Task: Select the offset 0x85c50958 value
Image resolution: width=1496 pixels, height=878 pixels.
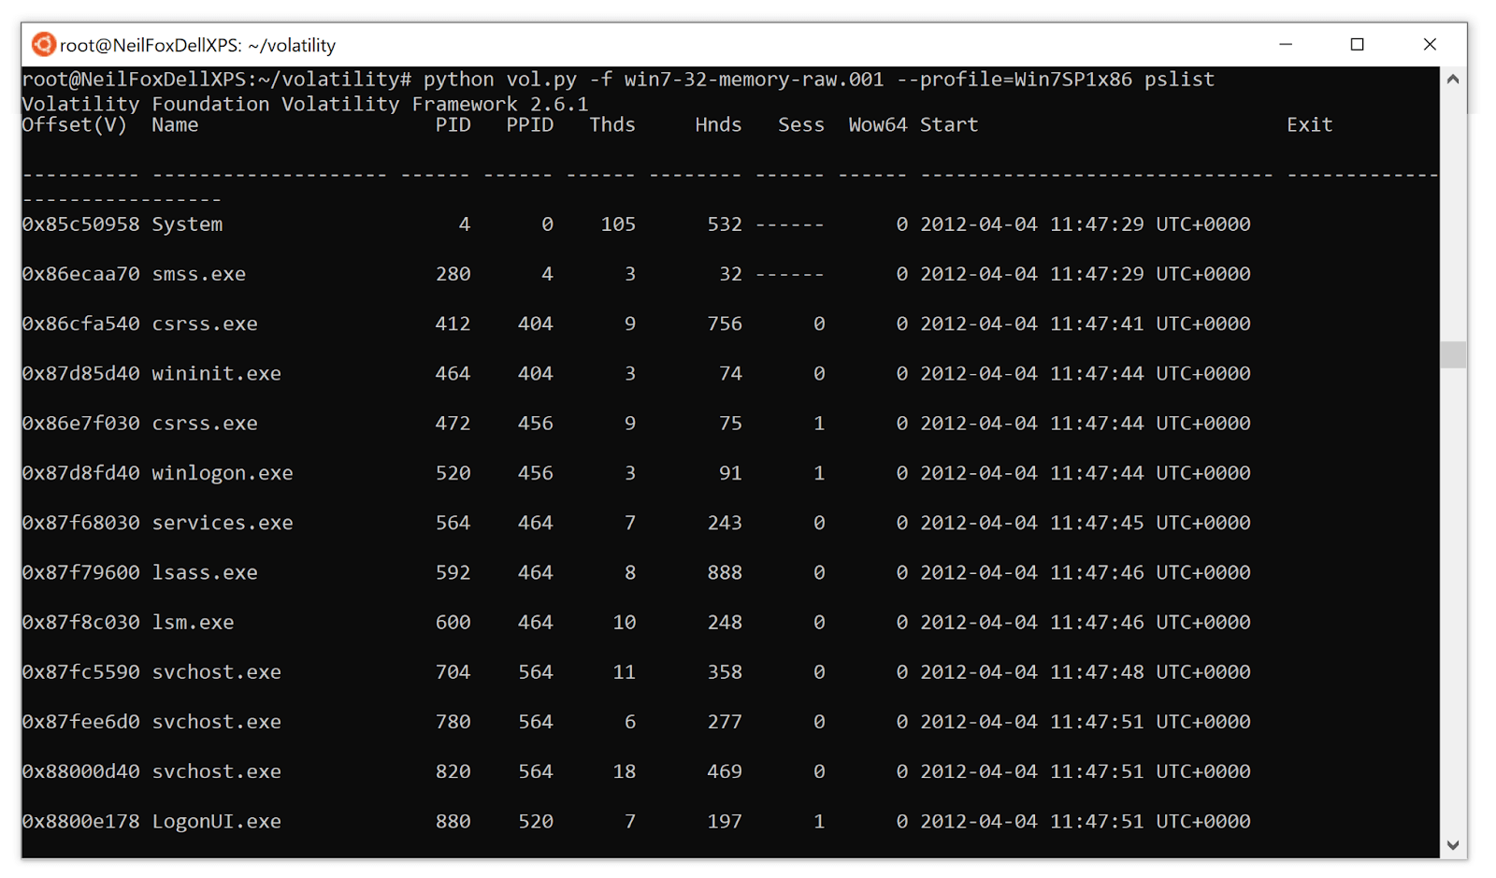Action: click(79, 223)
